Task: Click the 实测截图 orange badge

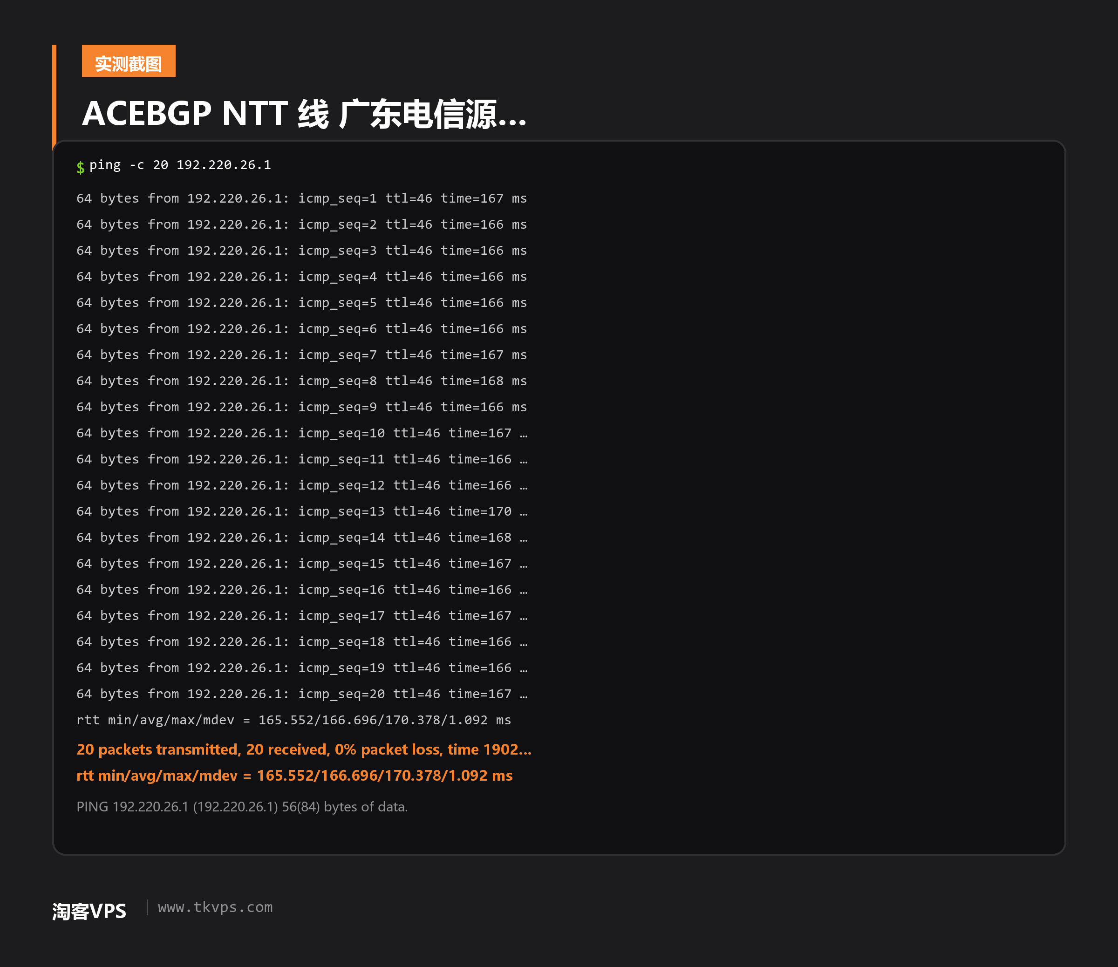Action: [x=129, y=61]
